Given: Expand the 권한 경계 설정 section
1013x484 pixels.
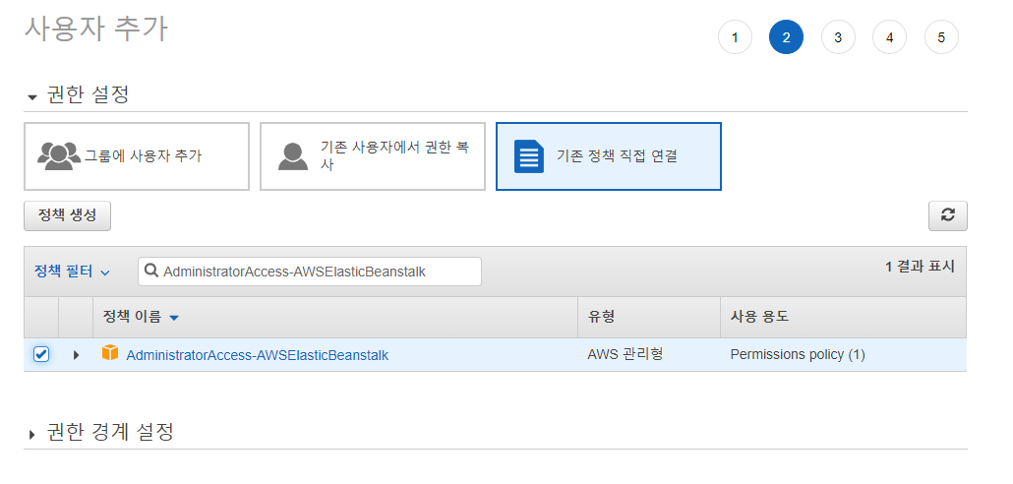Looking at the screenshot, I should point(32,434).
